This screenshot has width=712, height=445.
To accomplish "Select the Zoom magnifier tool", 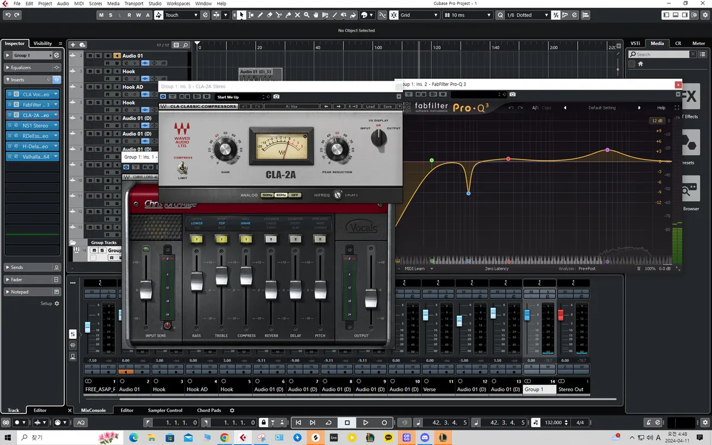I will [307, 15].
